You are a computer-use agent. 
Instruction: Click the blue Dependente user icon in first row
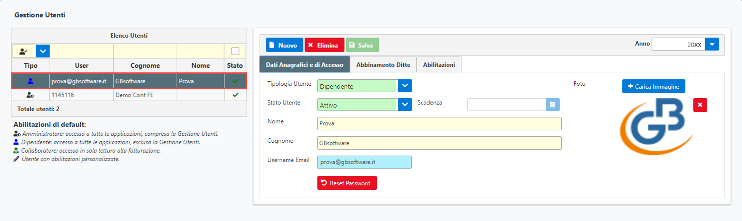(x=30, y=81)
